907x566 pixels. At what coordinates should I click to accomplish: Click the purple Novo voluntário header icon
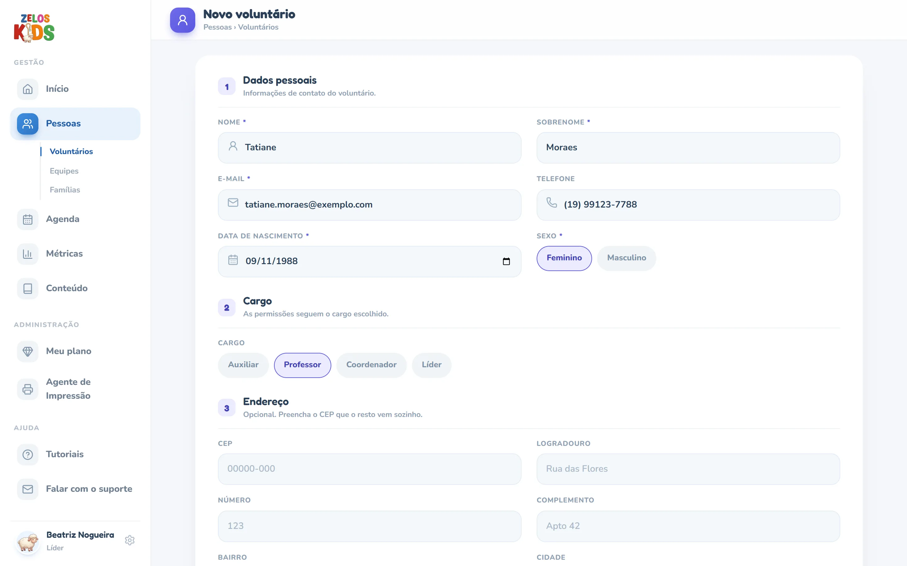183,20
